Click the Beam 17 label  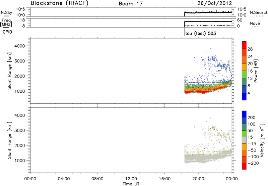(131, 4)
